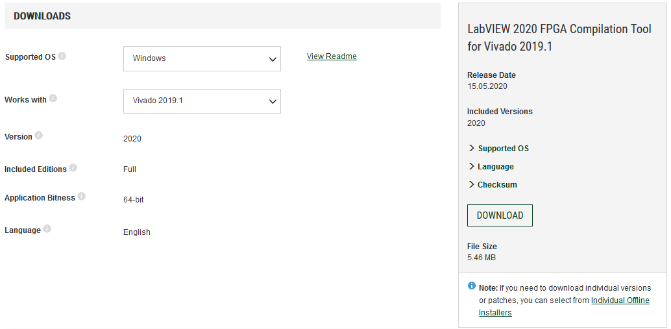
Task: Expand the Checksum section
Action: point(493,185)
